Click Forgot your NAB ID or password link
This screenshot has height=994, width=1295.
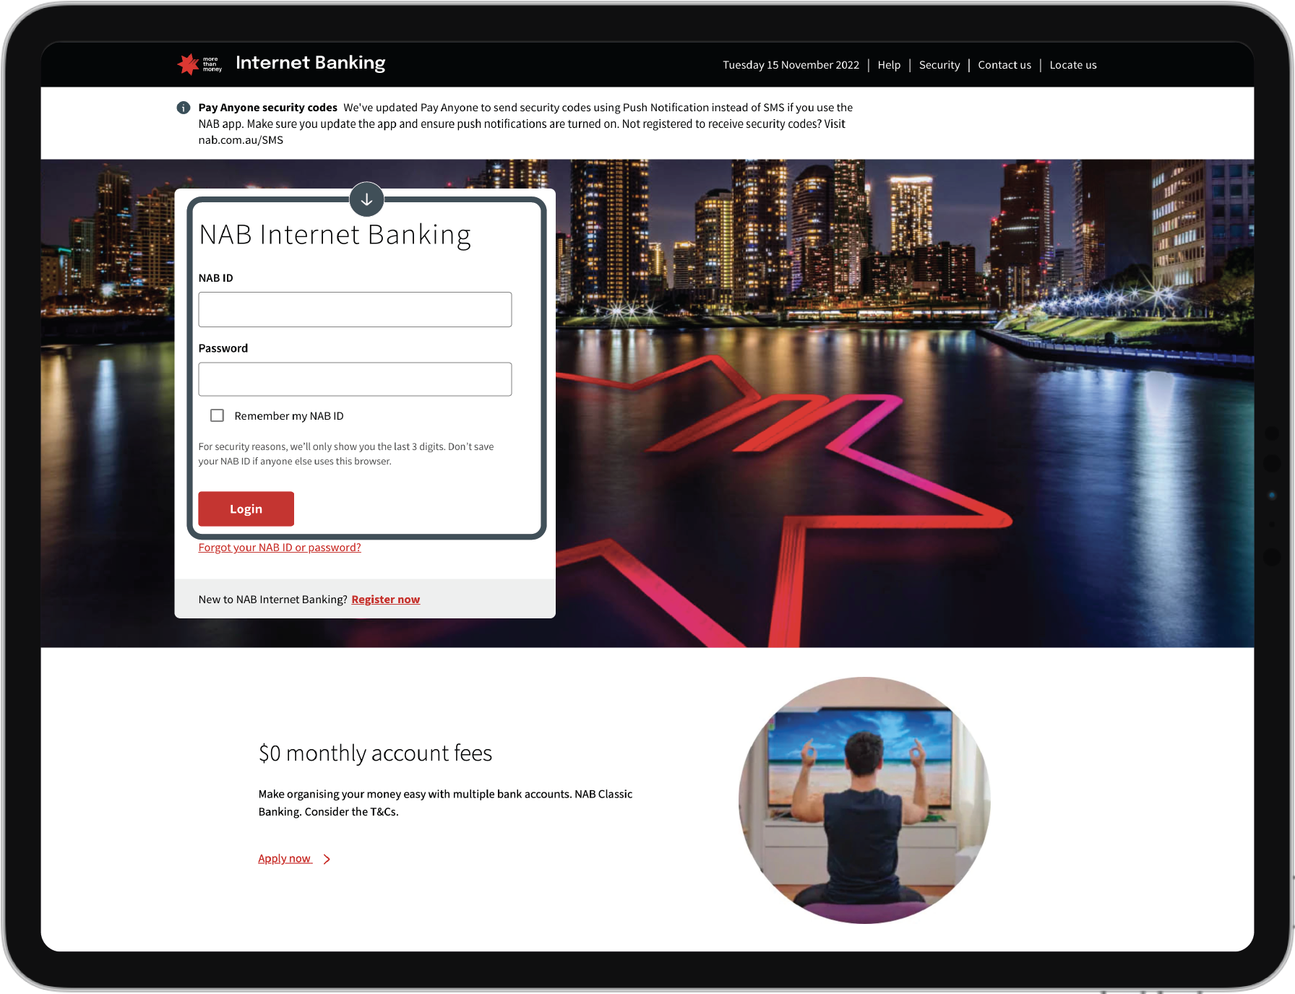pos(280,548)
